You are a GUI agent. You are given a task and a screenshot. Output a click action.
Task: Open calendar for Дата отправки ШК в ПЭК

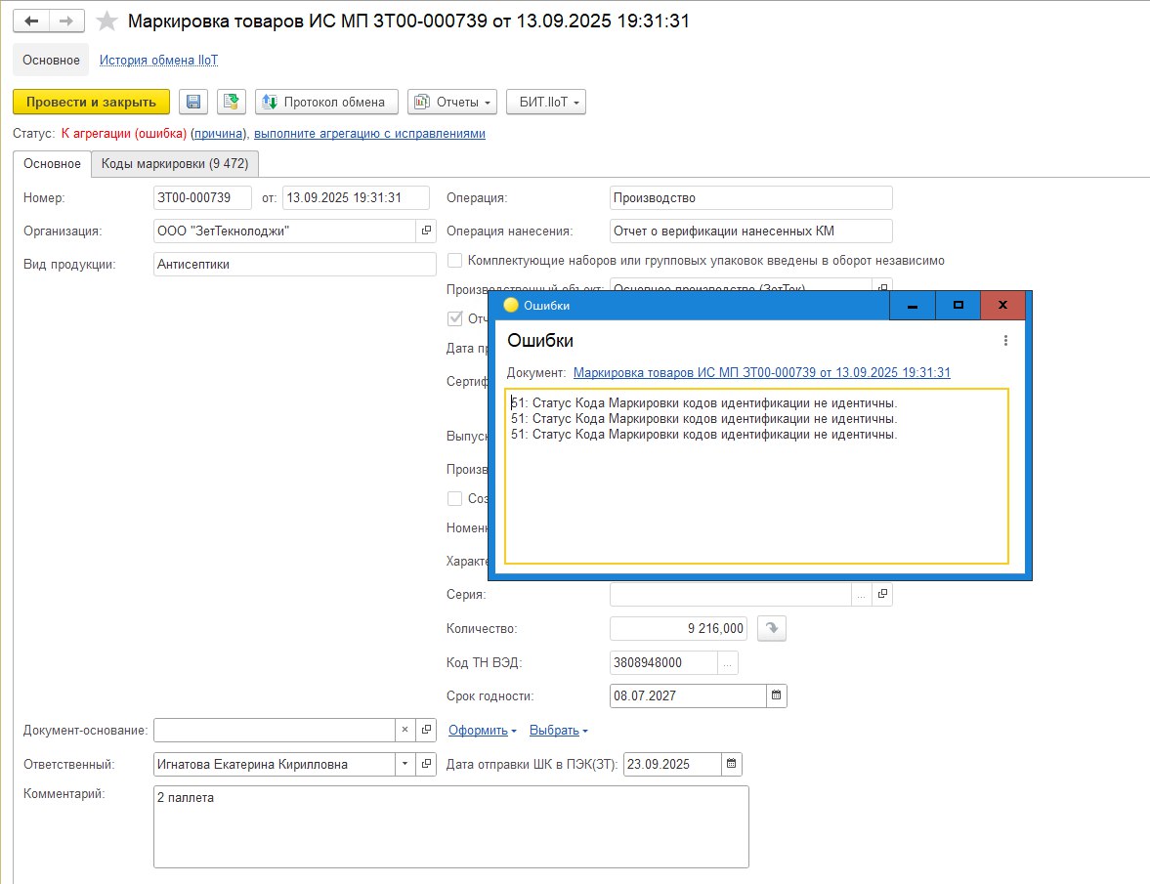point(732,765)
